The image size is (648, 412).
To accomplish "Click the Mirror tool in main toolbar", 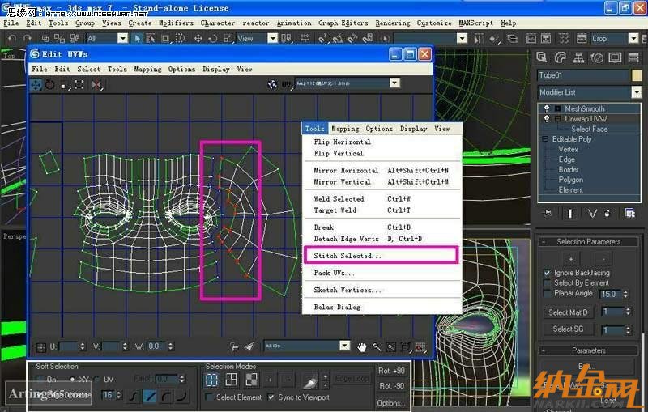I will 478,39.
